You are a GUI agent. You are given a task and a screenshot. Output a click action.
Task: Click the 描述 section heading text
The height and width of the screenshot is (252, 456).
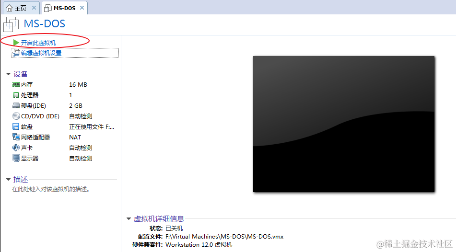click(20, 180)
